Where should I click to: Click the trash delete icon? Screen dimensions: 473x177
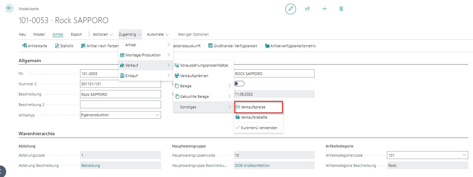coord(341,9)
